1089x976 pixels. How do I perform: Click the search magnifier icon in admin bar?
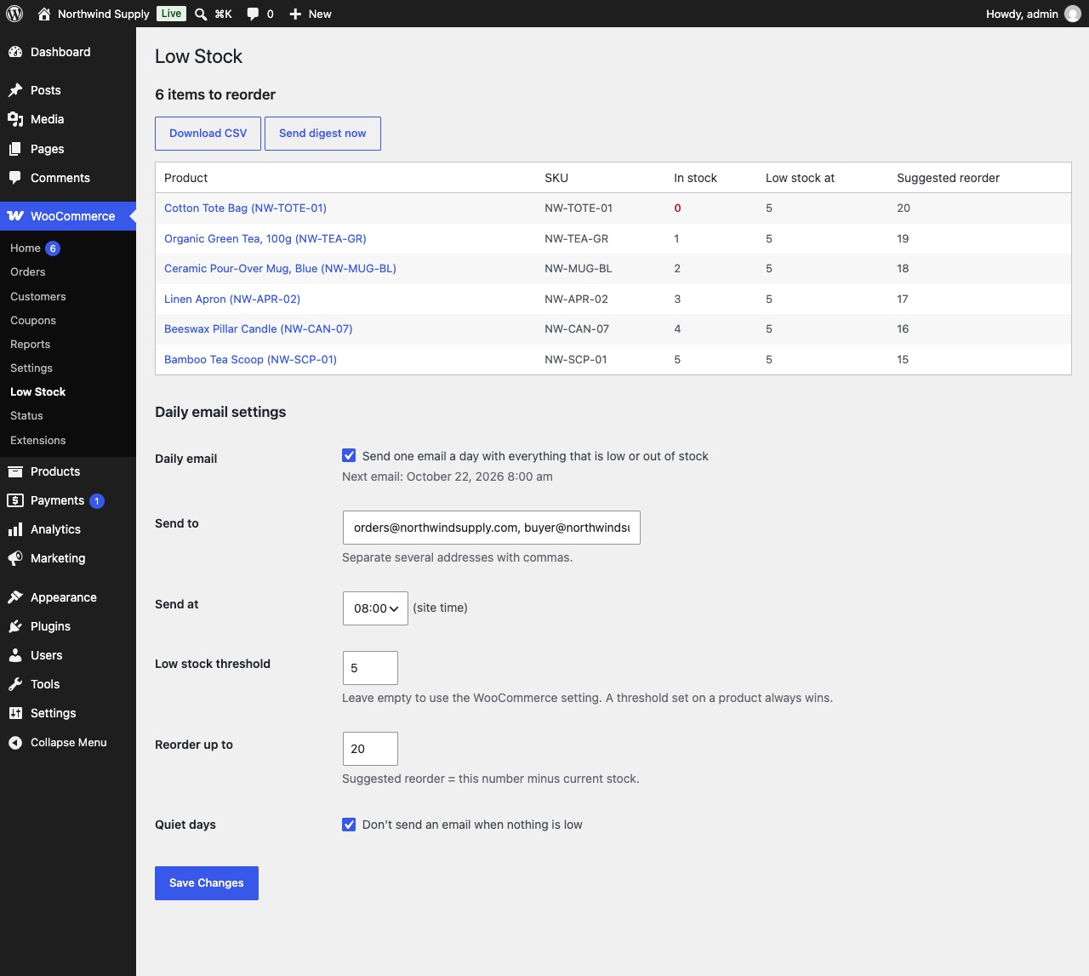coord(201,14)
